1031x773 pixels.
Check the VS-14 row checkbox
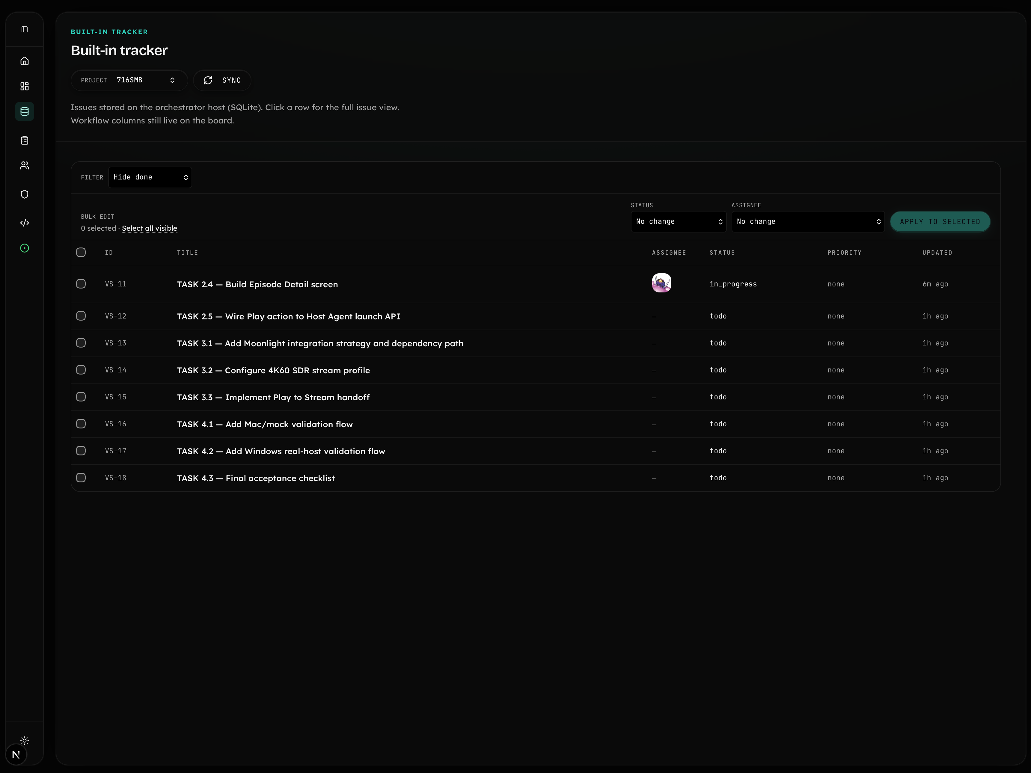coord(81,370)
